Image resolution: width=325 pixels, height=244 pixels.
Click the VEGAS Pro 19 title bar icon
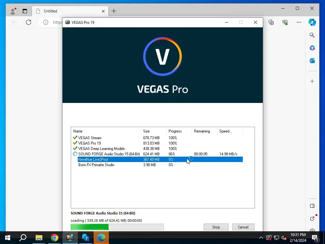click(x=68, y=22)
